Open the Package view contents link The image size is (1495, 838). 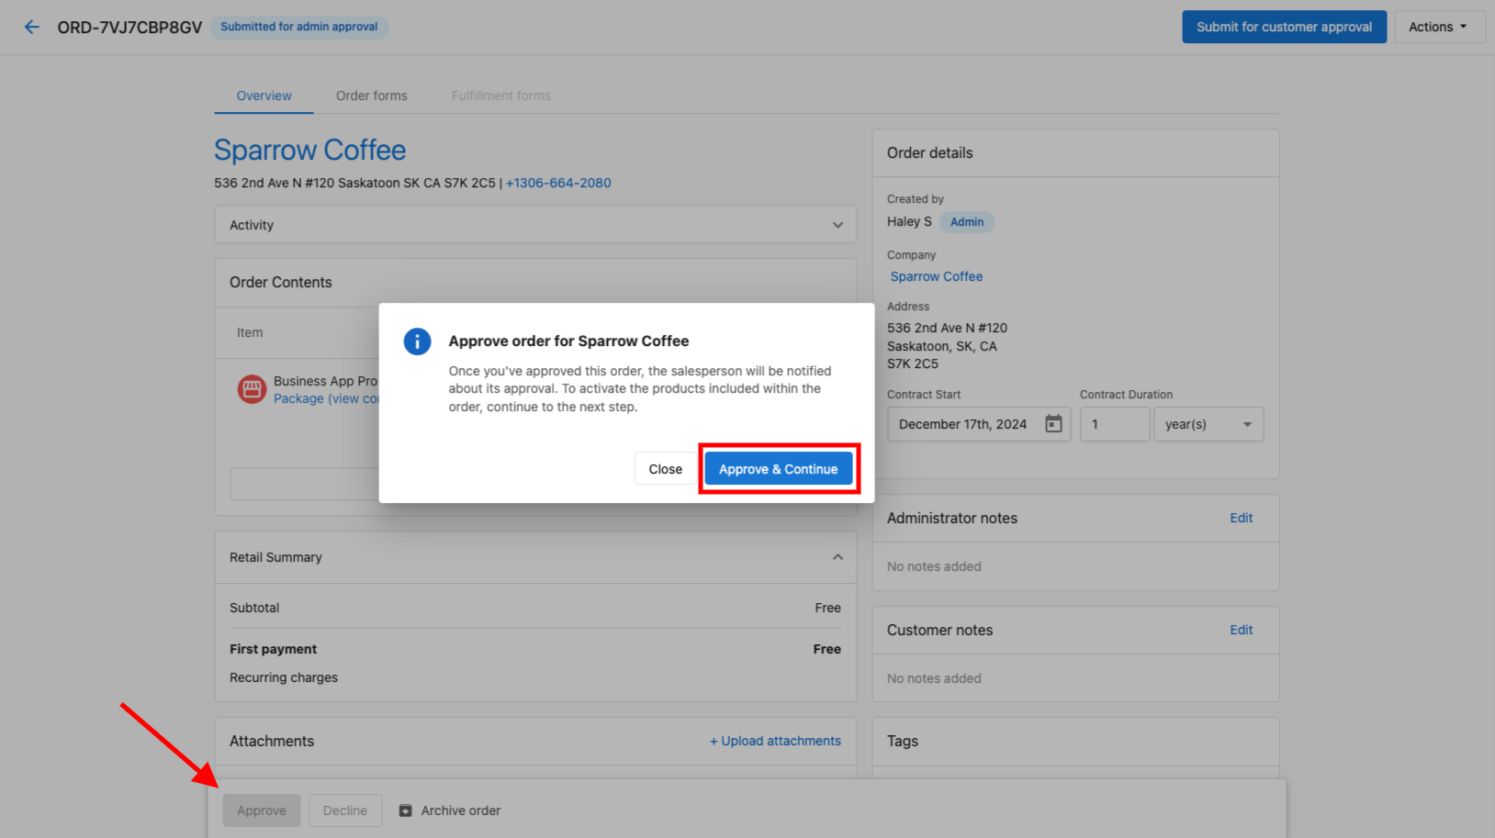(326, 398)
